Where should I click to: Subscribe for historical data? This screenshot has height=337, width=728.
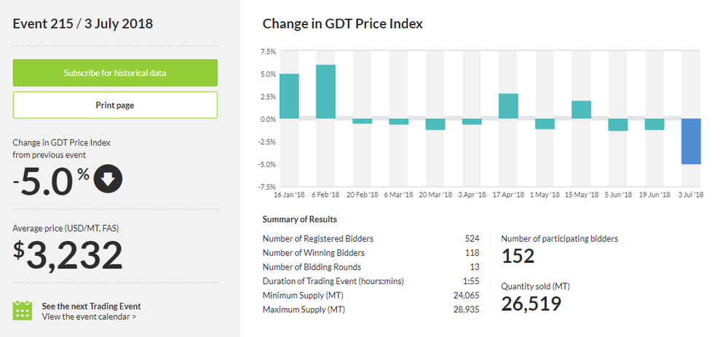pos(115,73)
